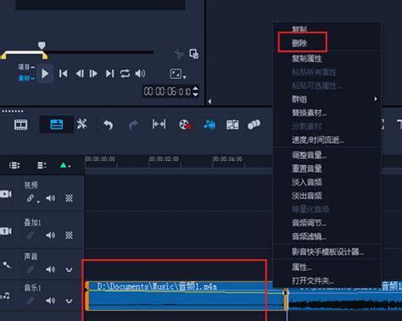Collapse panel with small left arrow

pyautogui.click(x=209, y=102)
